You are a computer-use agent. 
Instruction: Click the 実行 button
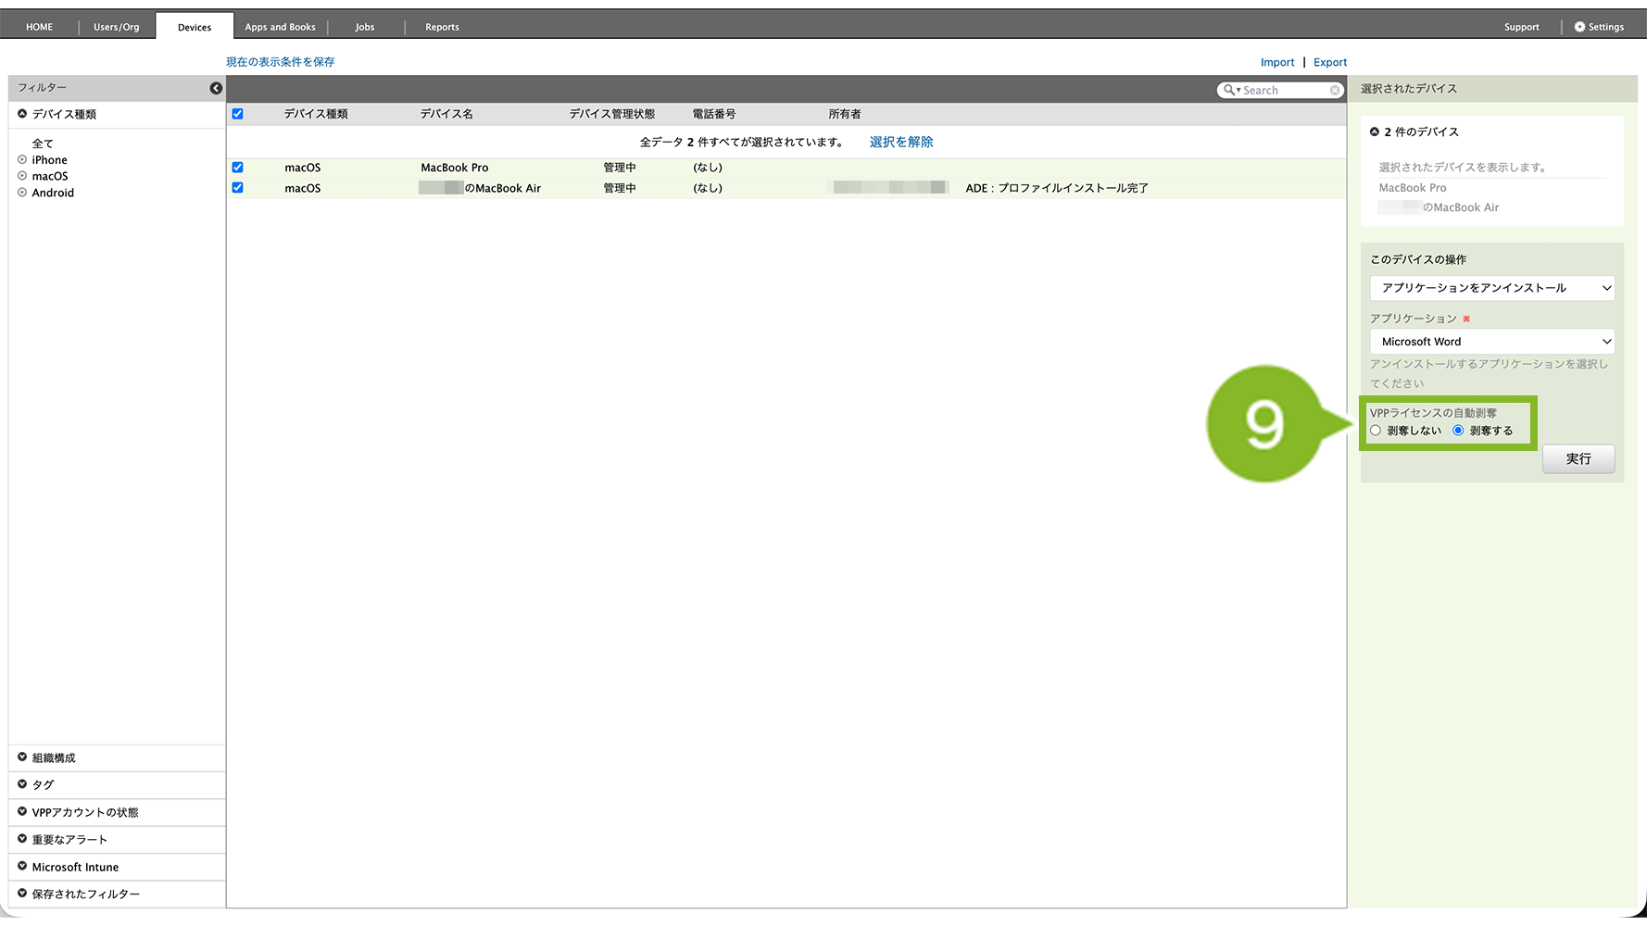1578,459
